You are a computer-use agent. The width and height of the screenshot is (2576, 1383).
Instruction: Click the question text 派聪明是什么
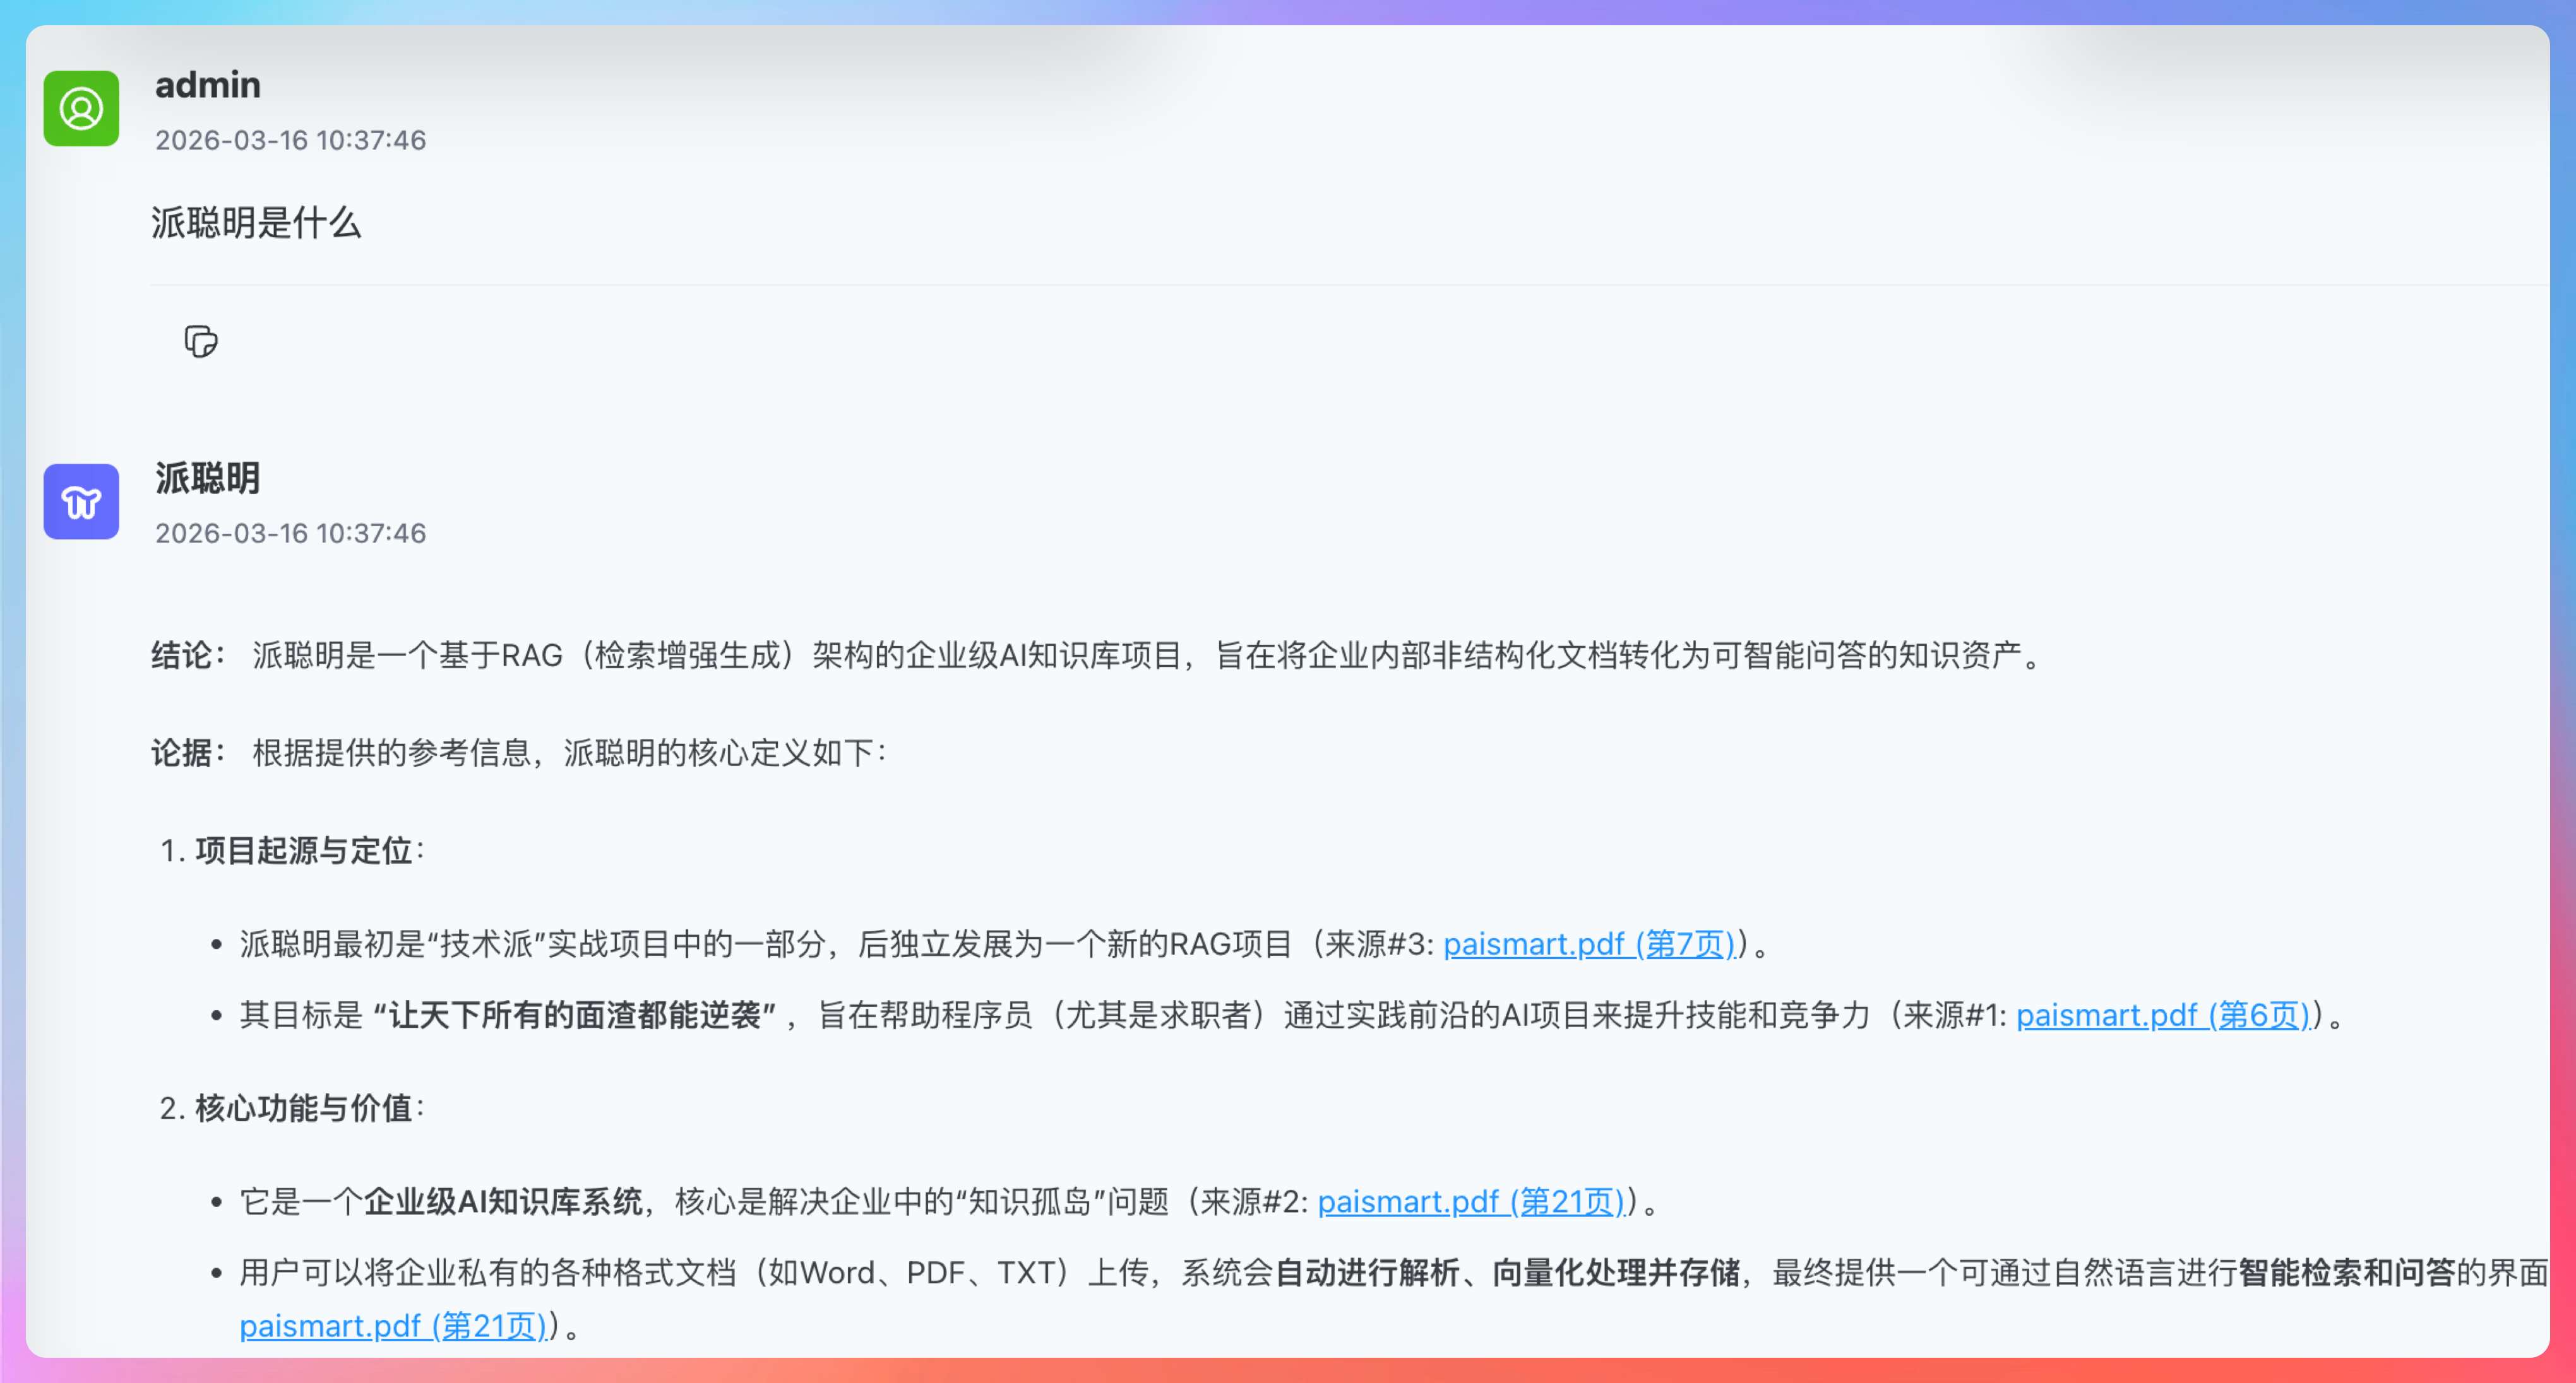pyautogui.click(x=256, y=222)
